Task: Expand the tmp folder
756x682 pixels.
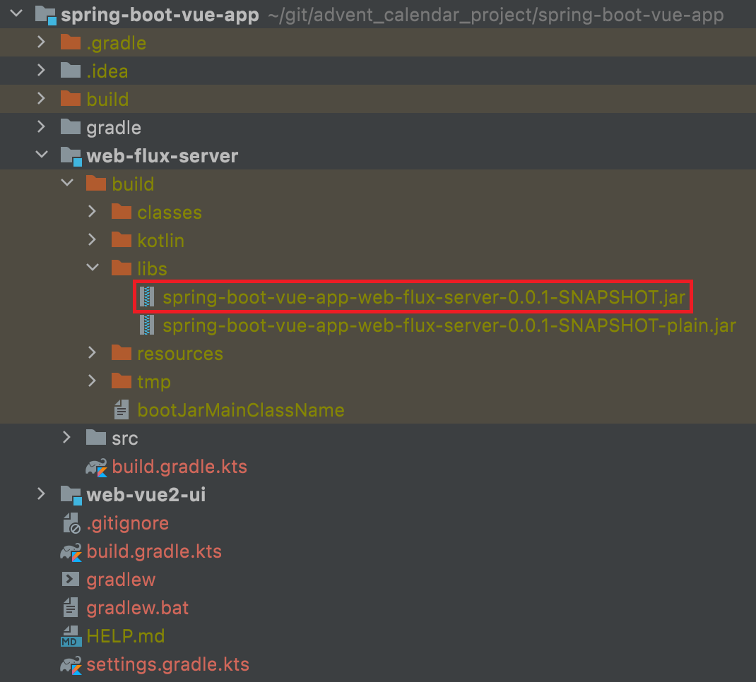Action: [93, 381]
